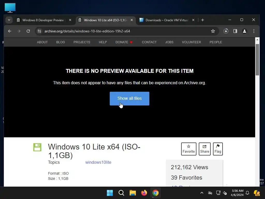Click the Copilot preview taskbar icon
The image size is (265, 199).
(x=257, y=193)
